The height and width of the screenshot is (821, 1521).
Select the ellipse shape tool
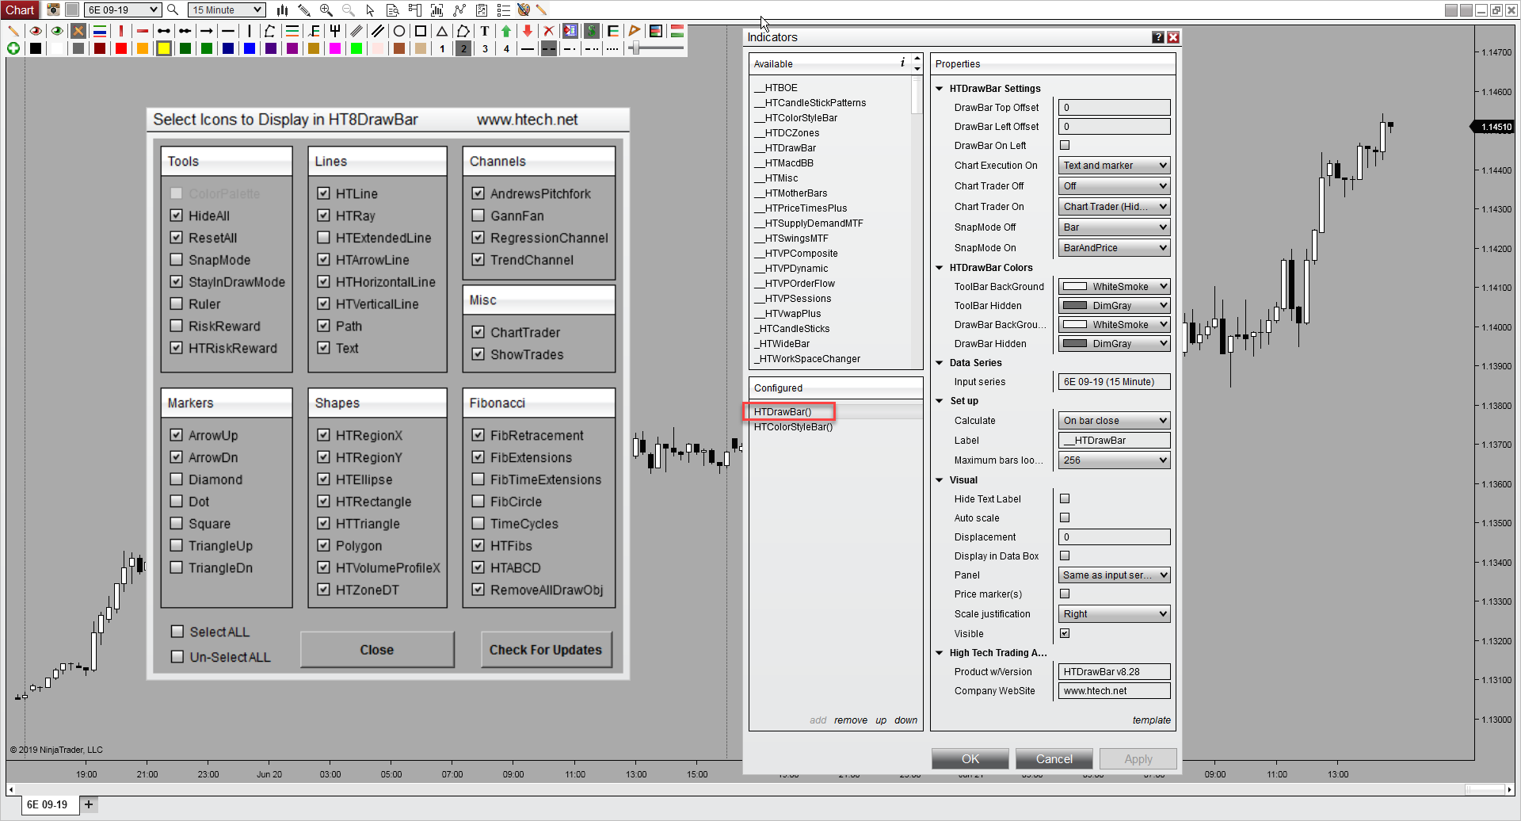click(399, 31)
